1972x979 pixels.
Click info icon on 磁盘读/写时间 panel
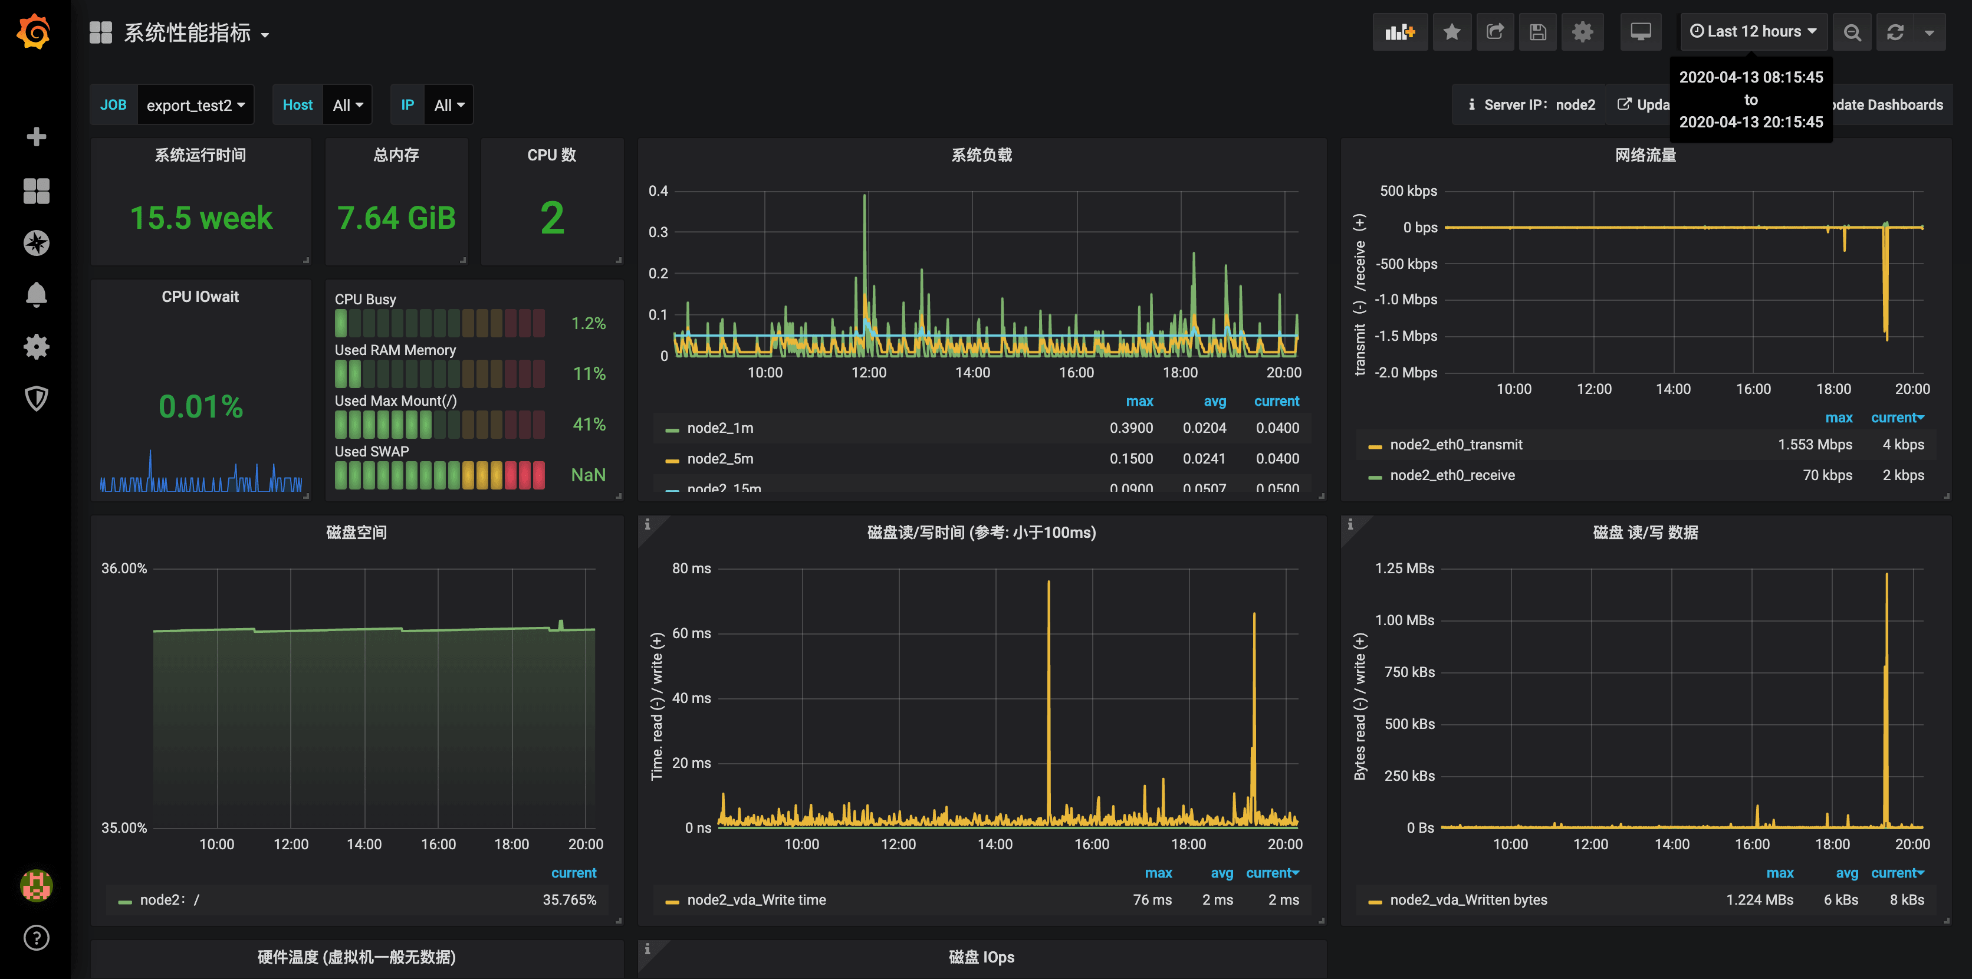[648, 524]
